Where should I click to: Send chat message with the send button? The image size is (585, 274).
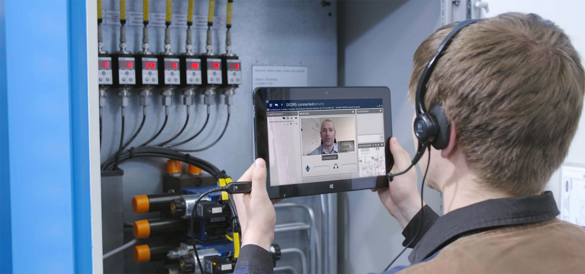382,138
